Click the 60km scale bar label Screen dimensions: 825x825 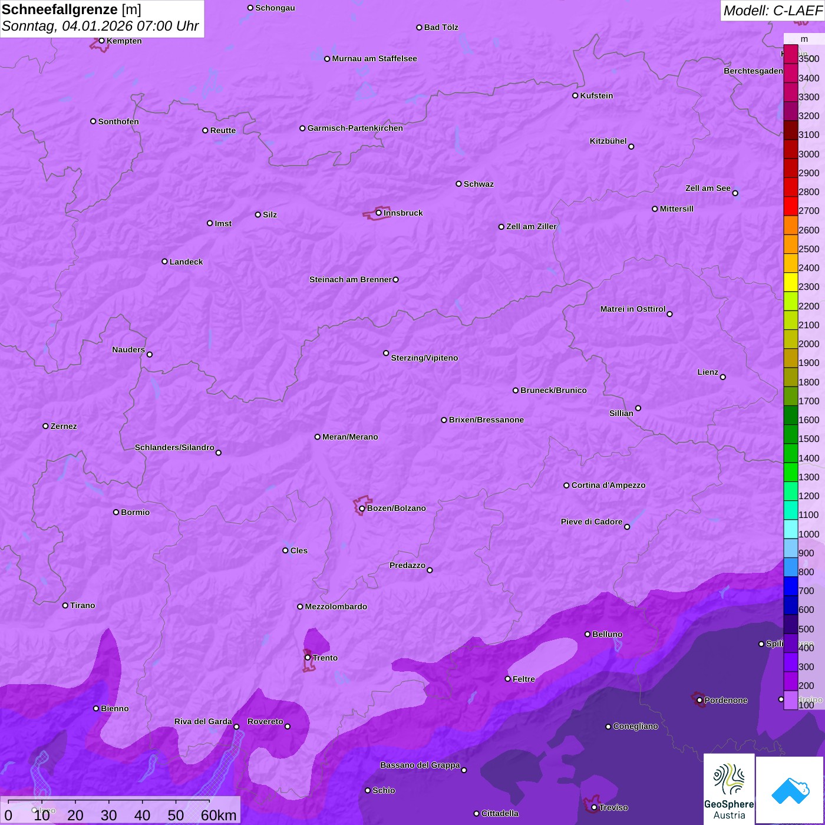219,815
